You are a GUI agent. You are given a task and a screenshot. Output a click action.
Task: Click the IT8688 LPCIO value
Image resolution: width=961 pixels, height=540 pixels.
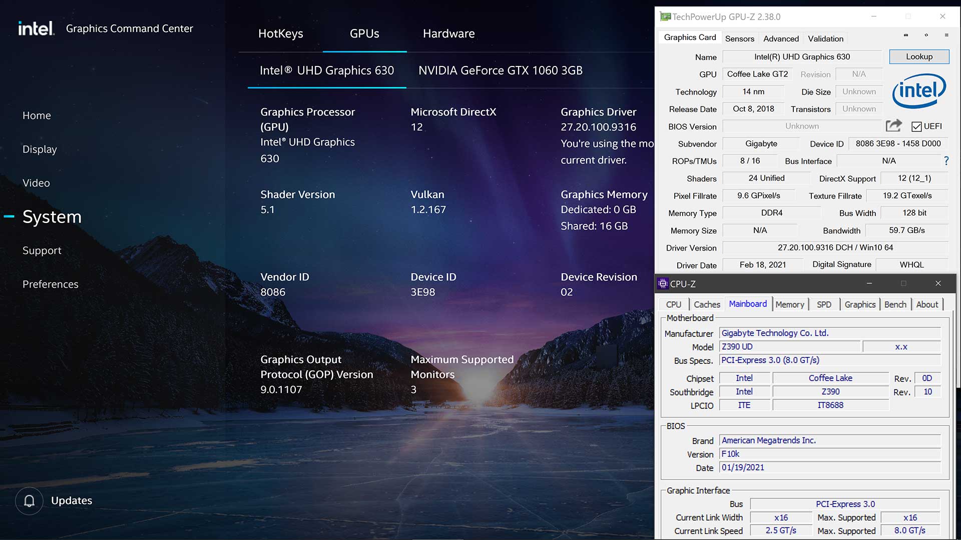830,405
